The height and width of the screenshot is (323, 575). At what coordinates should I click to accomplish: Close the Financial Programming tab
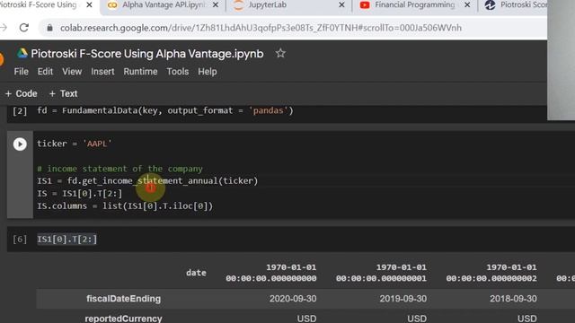467,4
